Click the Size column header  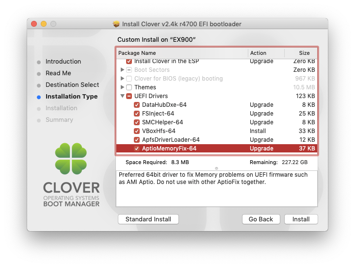pos(301,53)
